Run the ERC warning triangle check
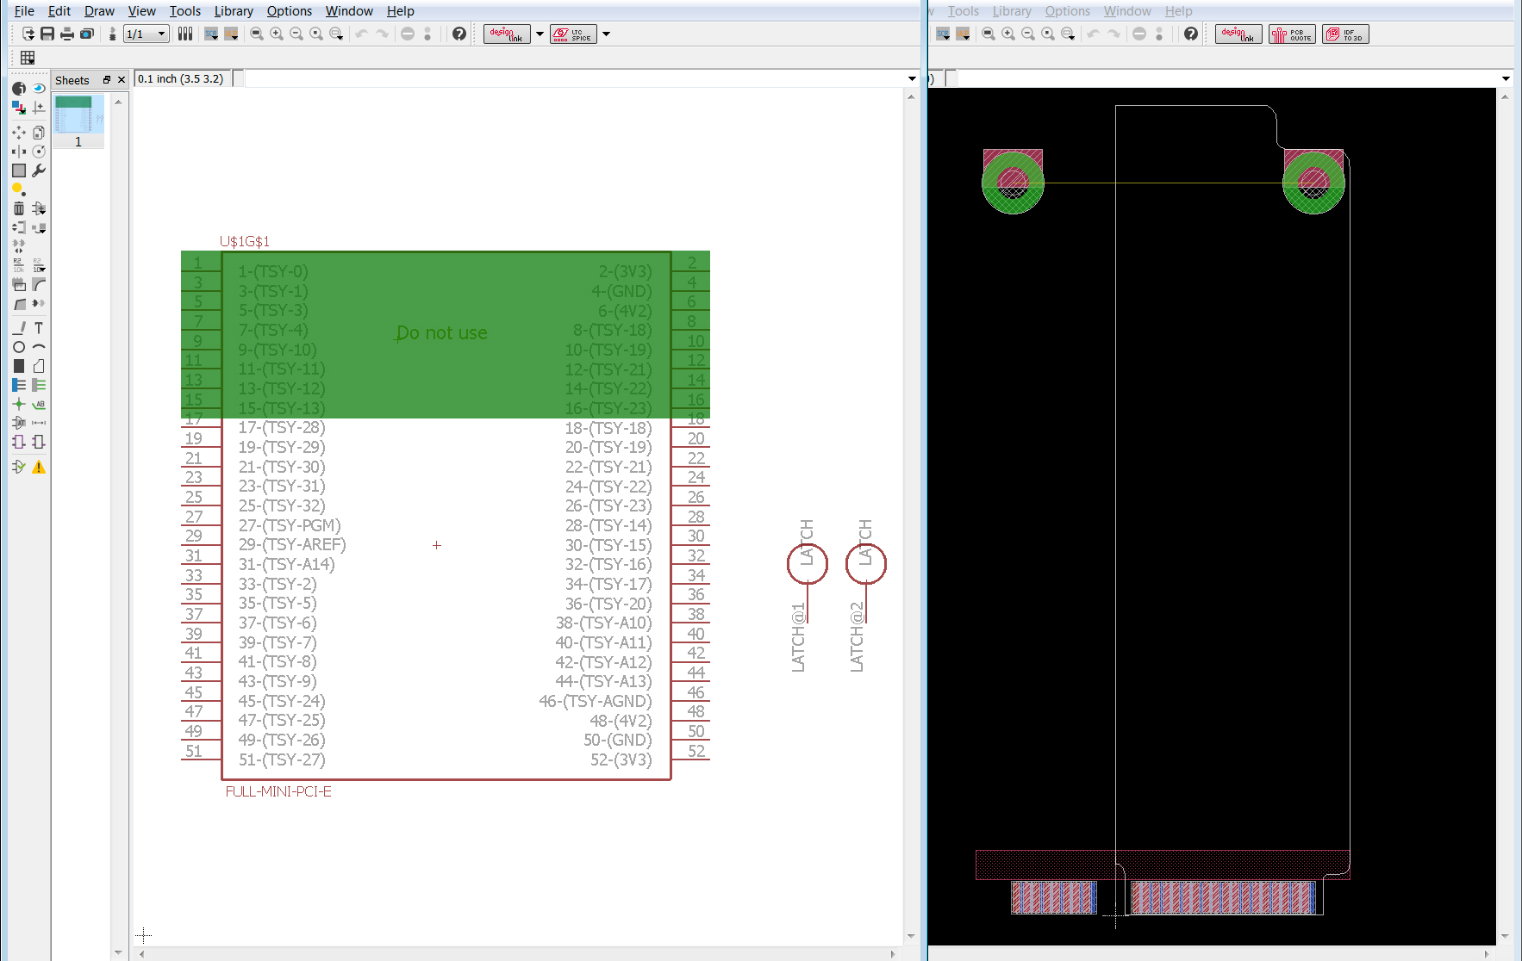Viewport: 1522px width, 961px height. (39, 468)
